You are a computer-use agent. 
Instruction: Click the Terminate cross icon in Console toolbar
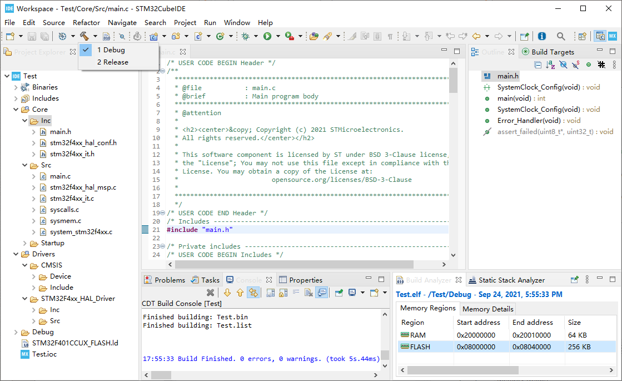click(x=210, y=293)
